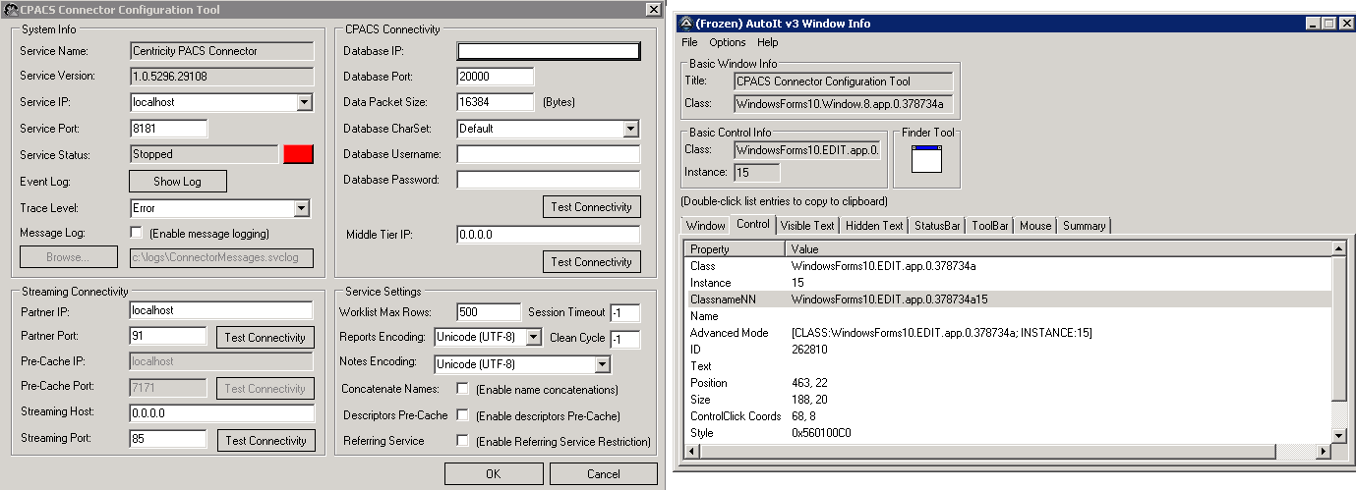Click the Middle Tier IP field

(549, 235)
